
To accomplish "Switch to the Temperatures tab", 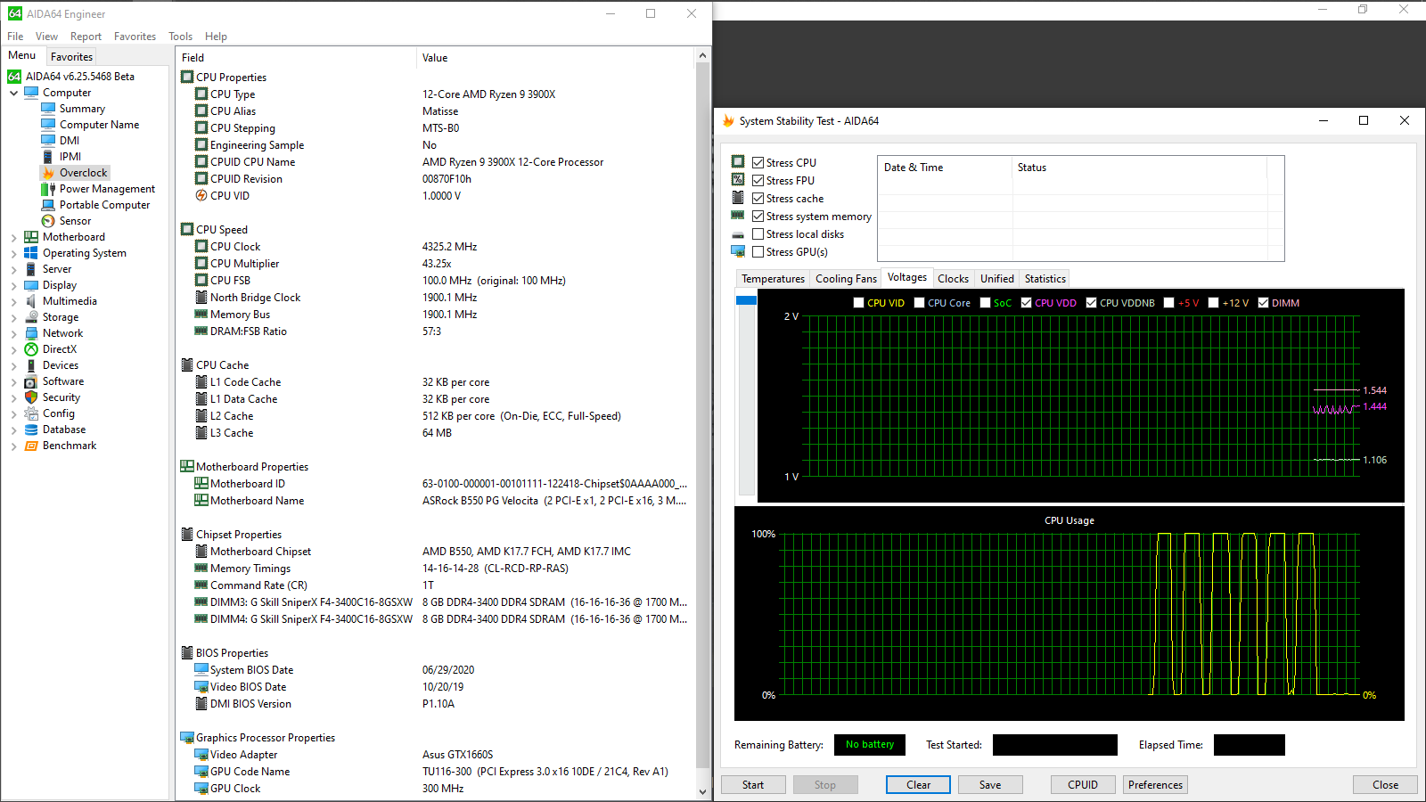I will 773,279.
